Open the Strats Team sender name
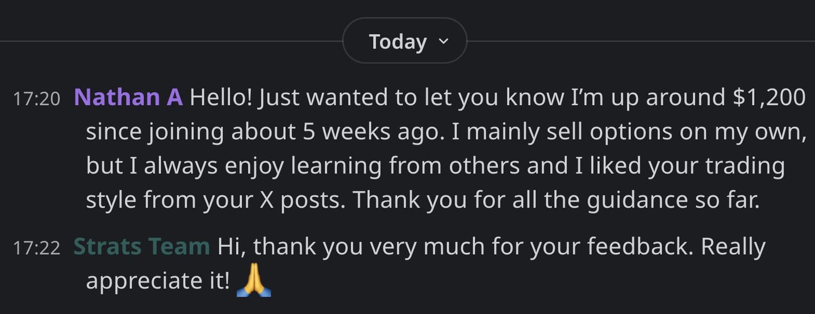Viewport: 815px width, 314px height. 141,247
